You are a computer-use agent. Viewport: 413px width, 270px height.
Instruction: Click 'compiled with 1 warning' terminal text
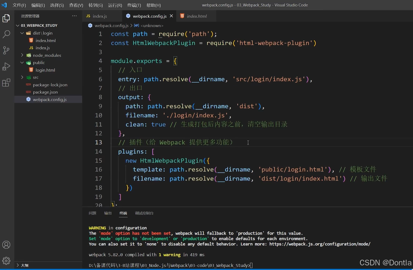(x=153, y=255)
